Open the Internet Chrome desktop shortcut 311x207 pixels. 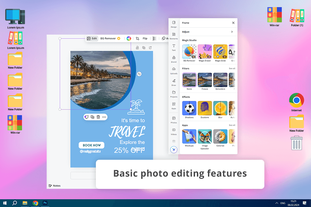pos(296,102)
